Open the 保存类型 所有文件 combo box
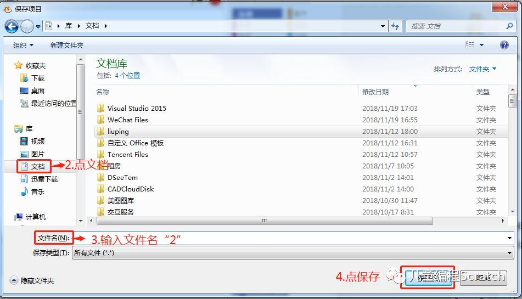 [x=293, y=253]
